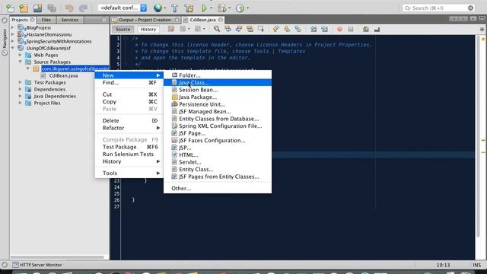Click the green Run Project arrow
The width and height of the screenshot is (487, 274).
point(205,8)
